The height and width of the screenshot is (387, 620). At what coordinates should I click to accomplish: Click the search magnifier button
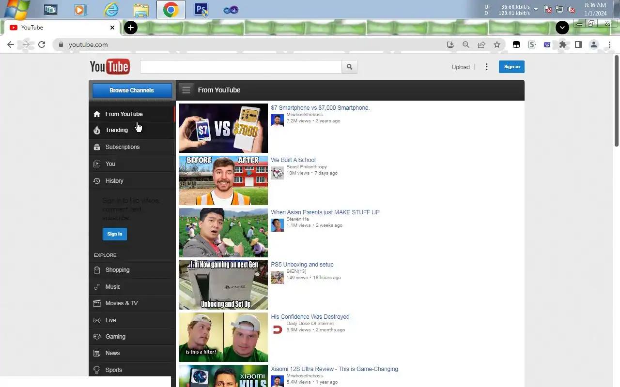349,67
